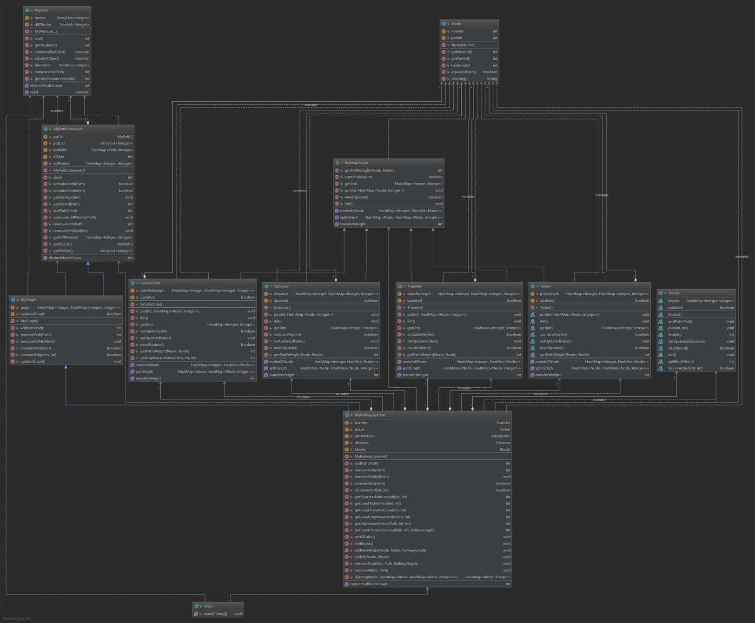Click the Distance class icon

[x=266, y=286]
